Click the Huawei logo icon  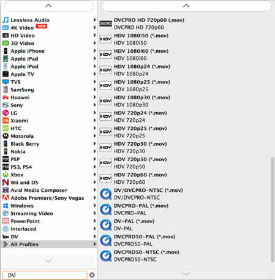(x=6, y=97)
